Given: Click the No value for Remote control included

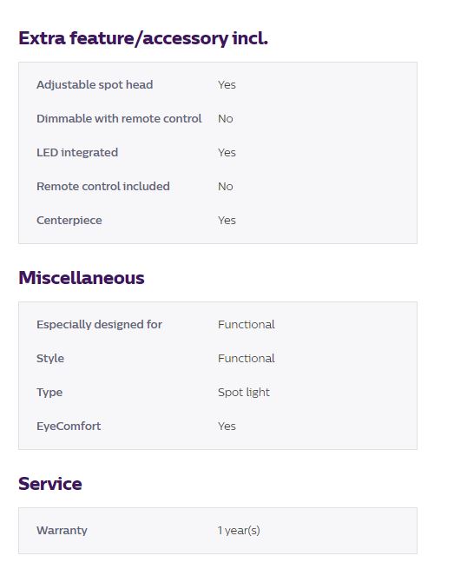Looking at the screenshot, I should tap(226, 186).
